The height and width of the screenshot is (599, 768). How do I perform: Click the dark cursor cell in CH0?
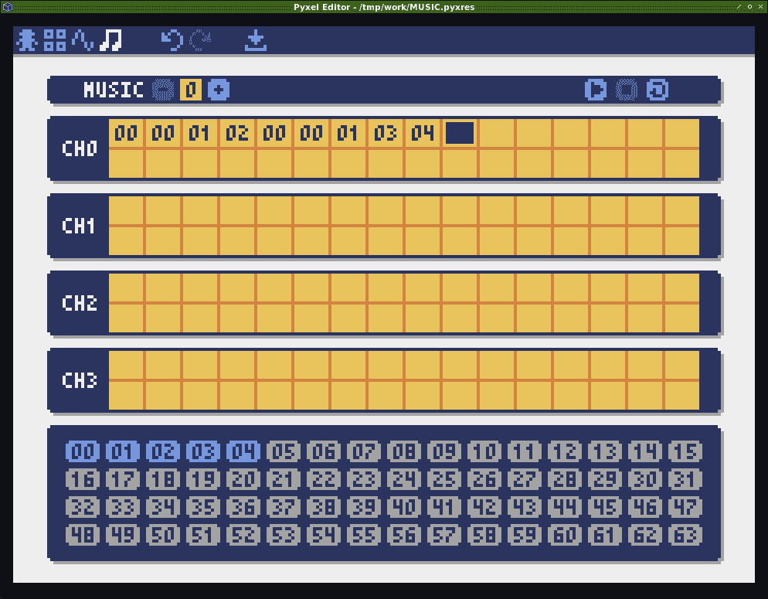click(x=460, y=133)
